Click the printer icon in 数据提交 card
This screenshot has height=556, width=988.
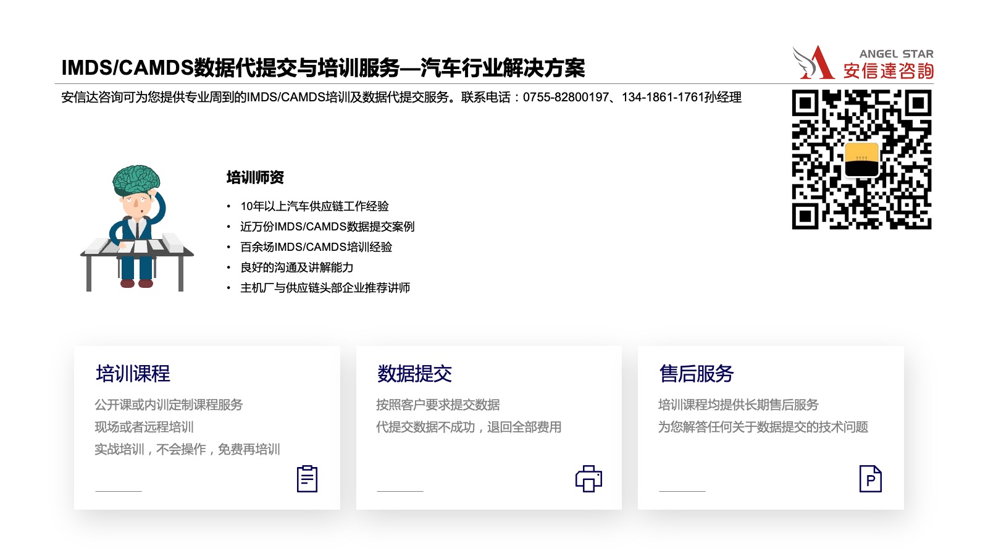588,478
